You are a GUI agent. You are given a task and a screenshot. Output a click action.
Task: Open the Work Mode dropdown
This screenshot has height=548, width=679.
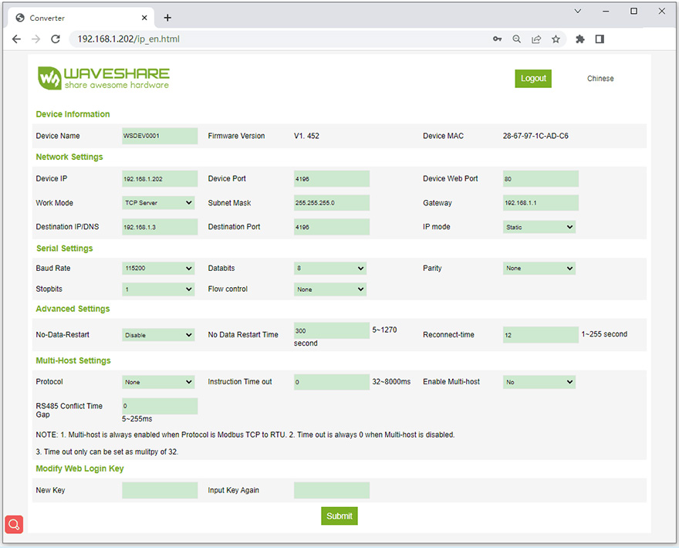pos(158,203)
